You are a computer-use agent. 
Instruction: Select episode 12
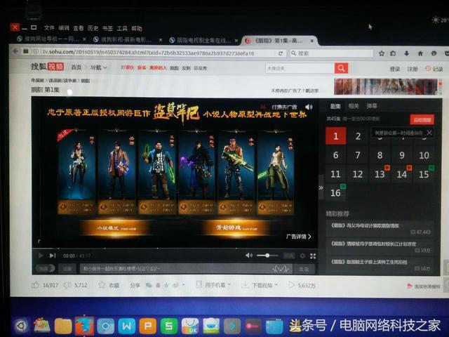tap(358, 174)
